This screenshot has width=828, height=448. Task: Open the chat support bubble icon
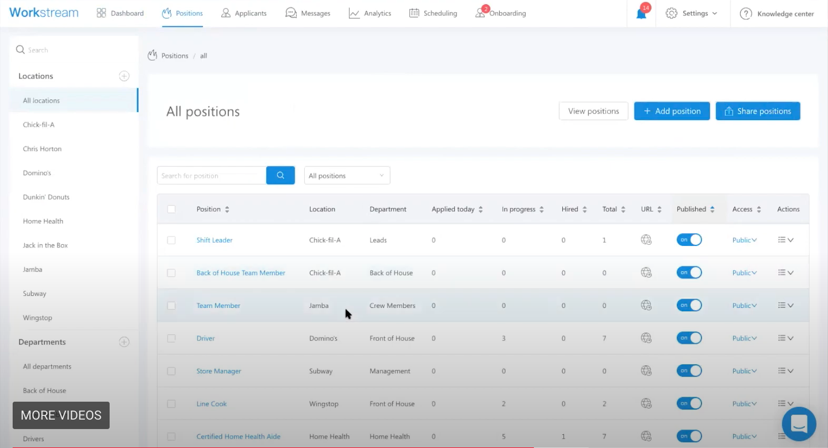click(x=799, y=424)
